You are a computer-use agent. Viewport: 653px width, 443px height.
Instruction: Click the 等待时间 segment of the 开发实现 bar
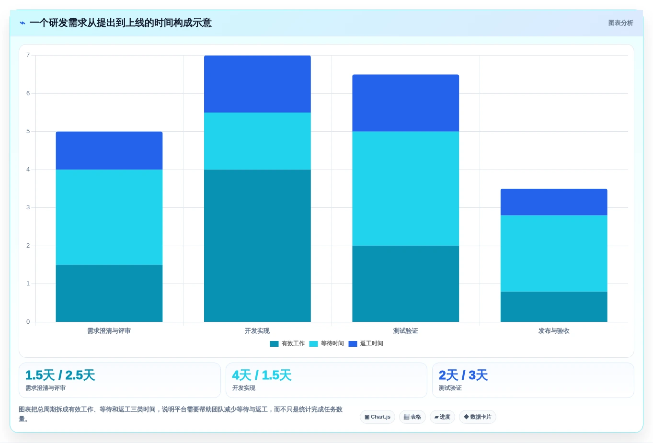[257, 141]
